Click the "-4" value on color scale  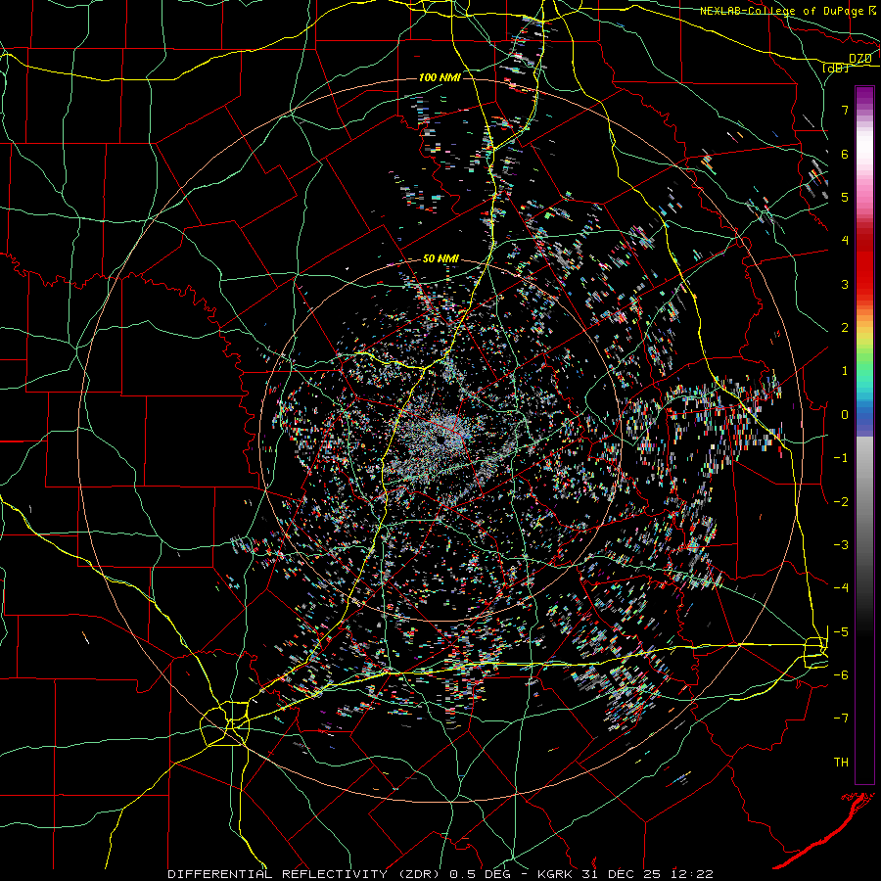(841, 588)
